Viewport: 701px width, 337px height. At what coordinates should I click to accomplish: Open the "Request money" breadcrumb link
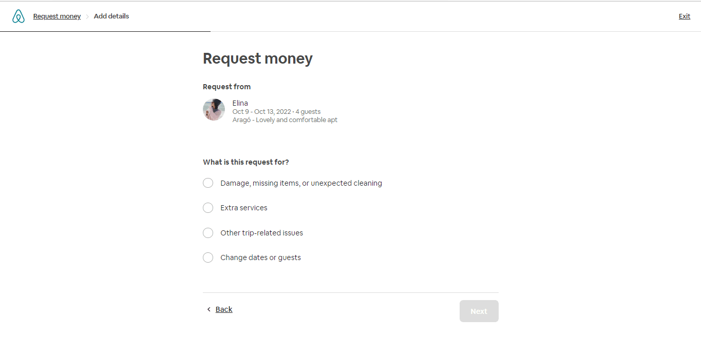click(x=56, y=16)
